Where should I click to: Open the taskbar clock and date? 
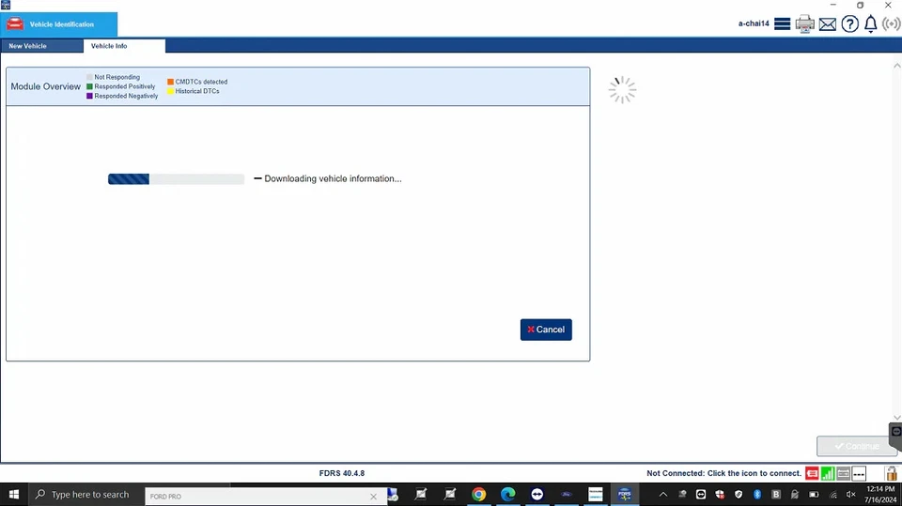coord(880,495)
